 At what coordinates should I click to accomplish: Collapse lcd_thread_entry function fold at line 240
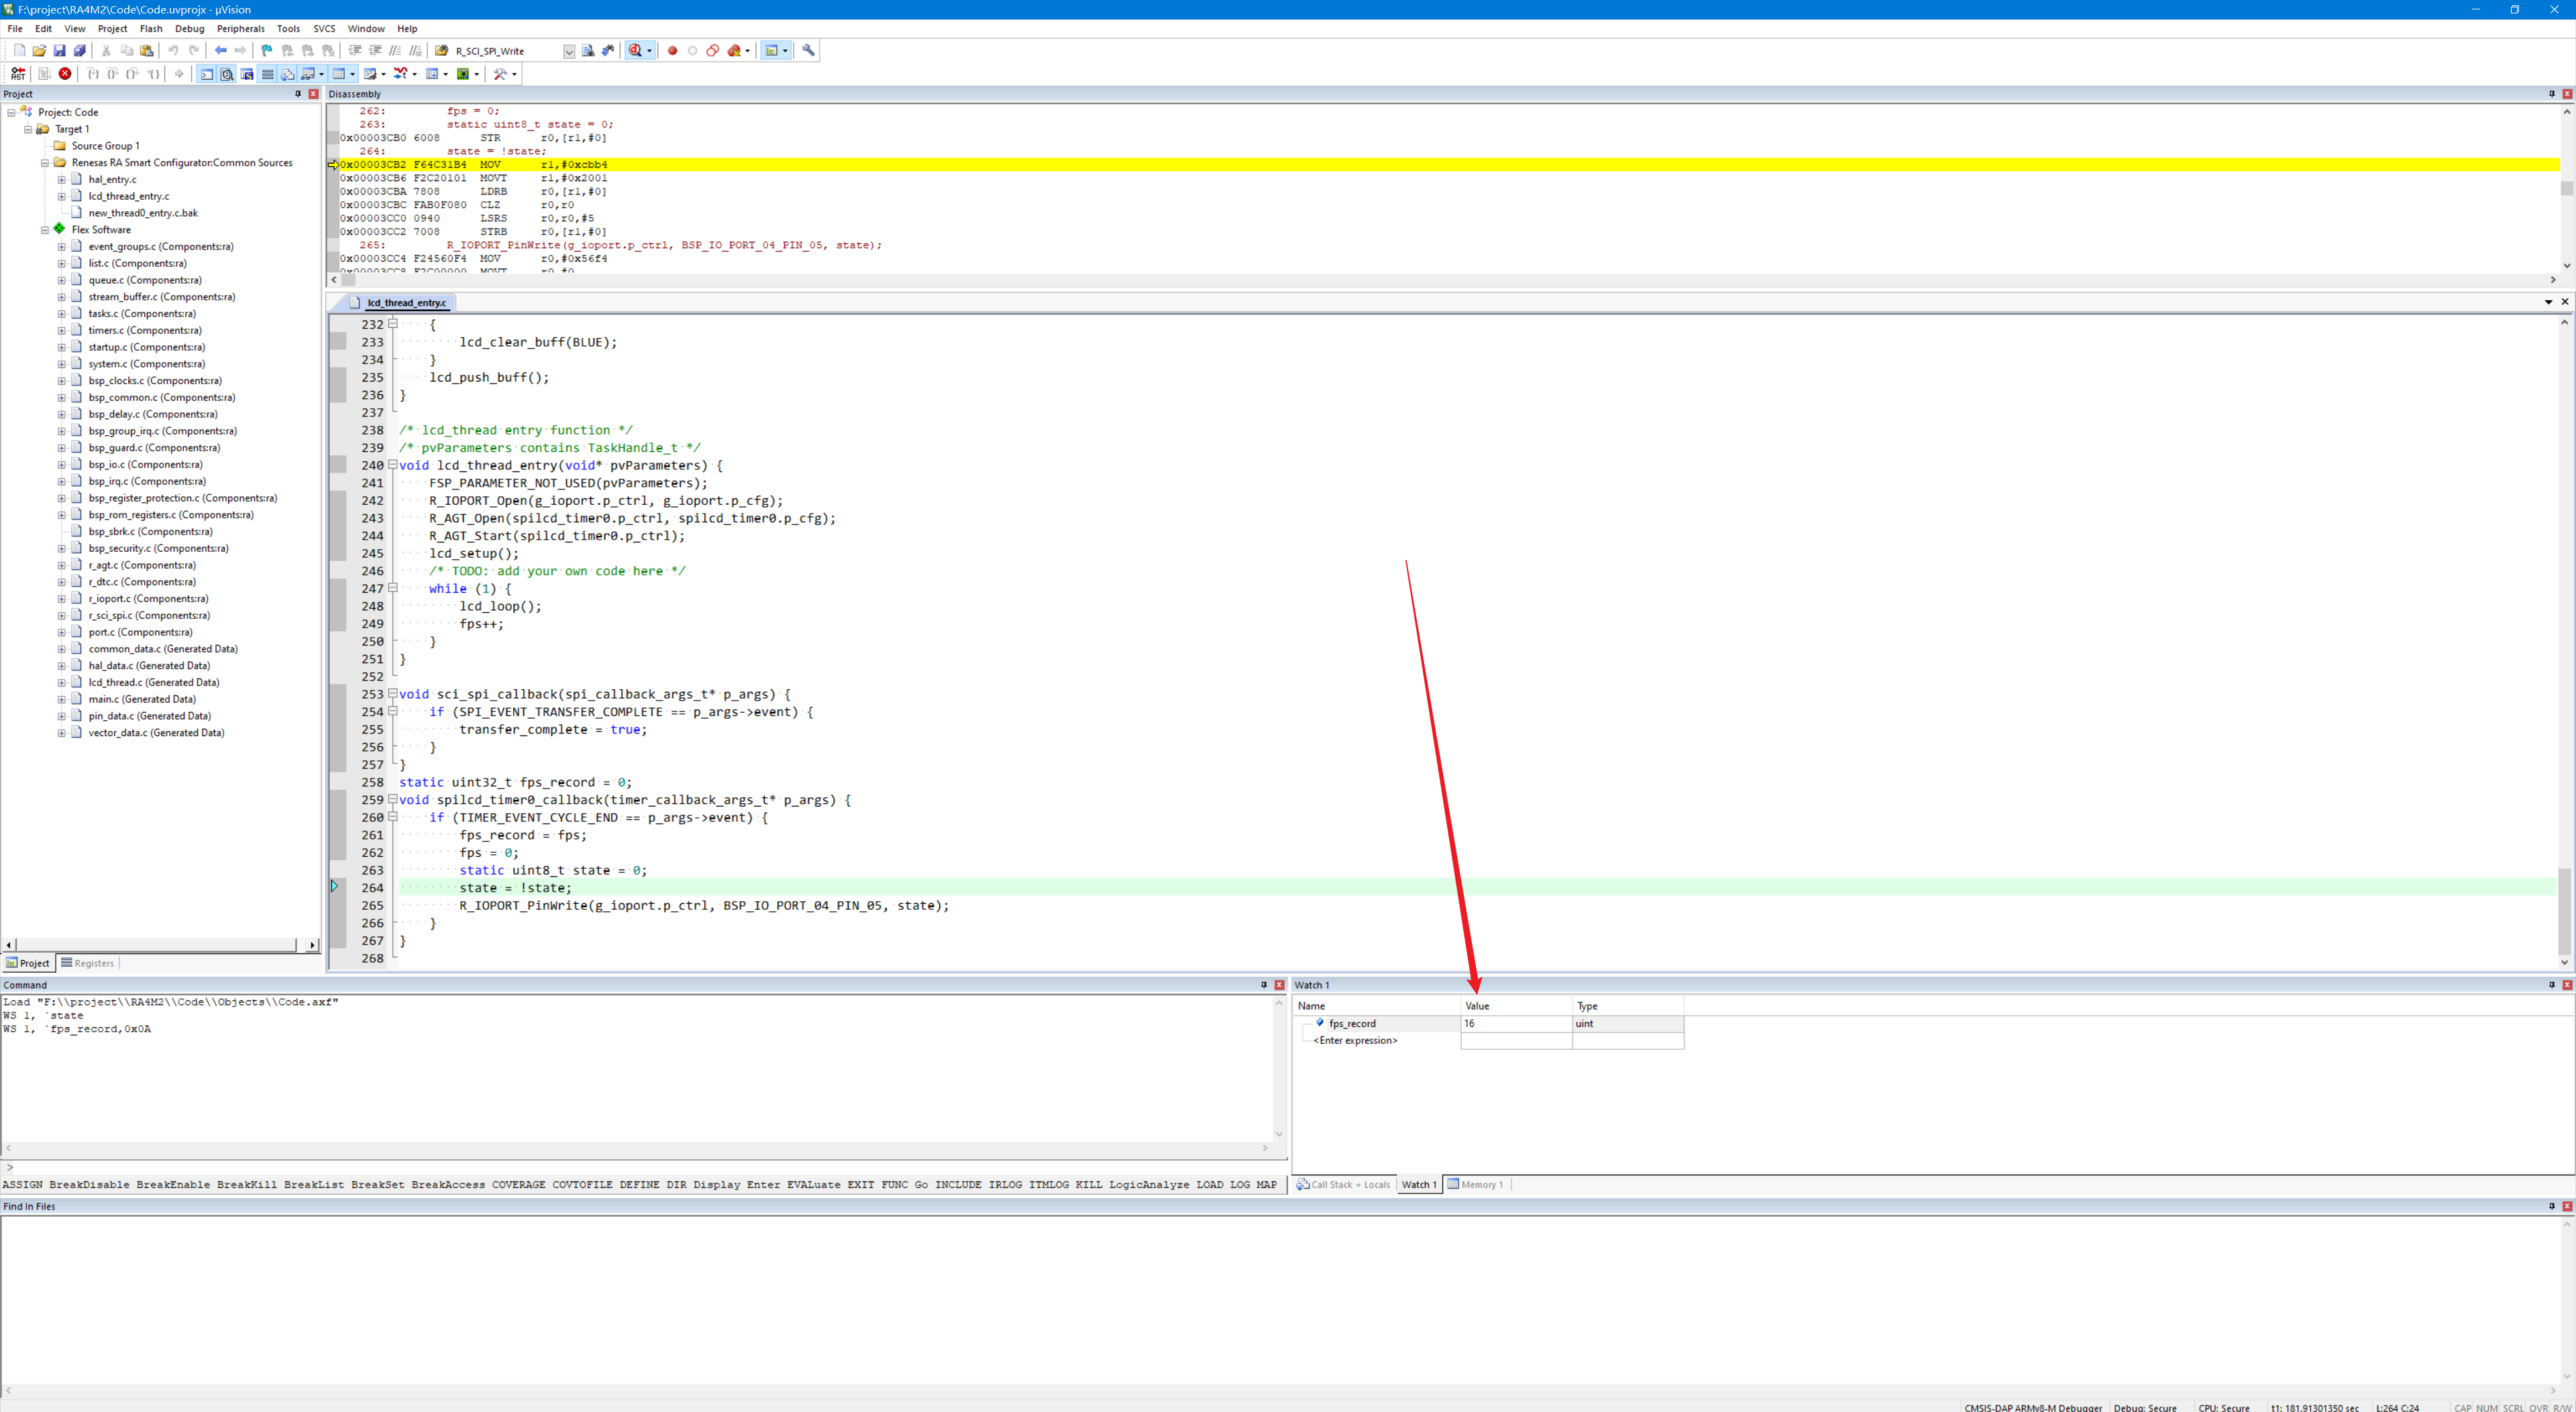point(393,465)
